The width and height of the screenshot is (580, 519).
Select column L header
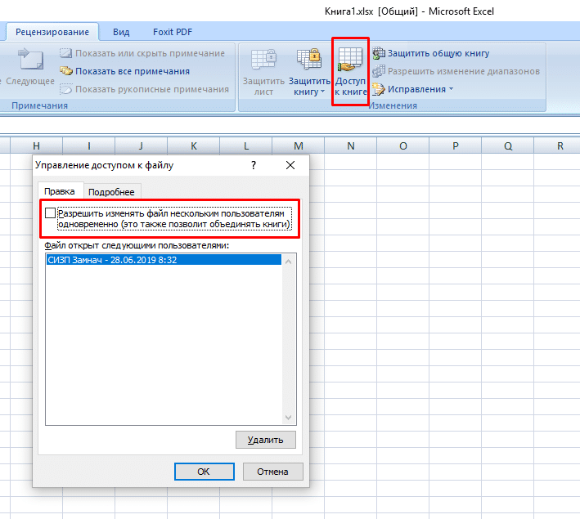pyautogui.click(x=246, y=145)
